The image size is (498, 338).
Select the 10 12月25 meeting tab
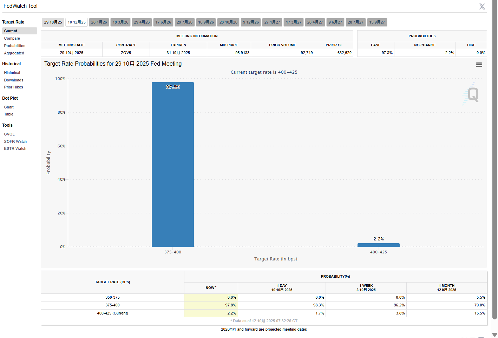point(77,22)
